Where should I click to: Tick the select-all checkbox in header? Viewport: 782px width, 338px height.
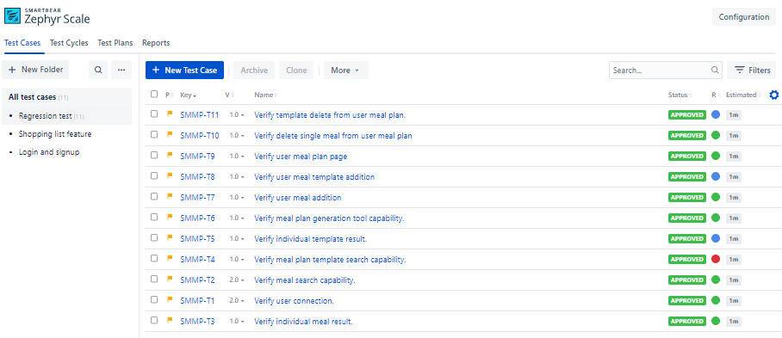pos(154,94)
